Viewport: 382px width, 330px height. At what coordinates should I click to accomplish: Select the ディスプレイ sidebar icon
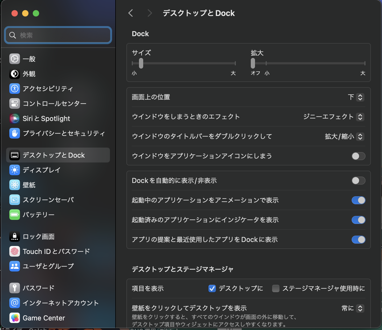pyautogui.click(x=15, y=170)
